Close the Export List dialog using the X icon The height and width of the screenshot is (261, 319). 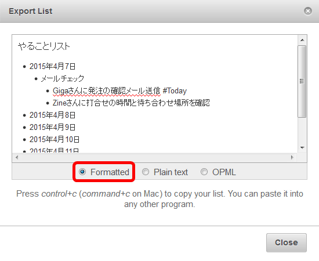click(308, 11)
